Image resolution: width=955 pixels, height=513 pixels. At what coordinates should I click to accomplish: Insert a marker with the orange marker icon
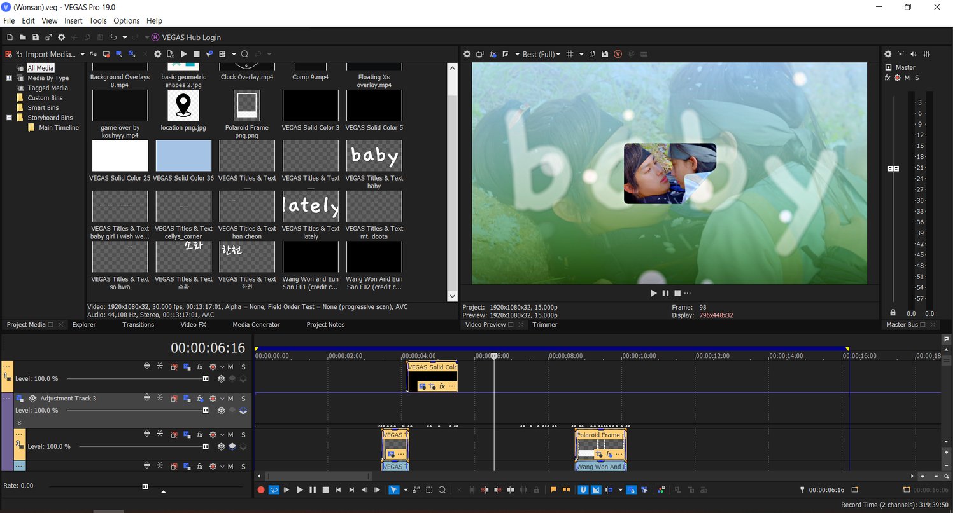pos(553,490)
